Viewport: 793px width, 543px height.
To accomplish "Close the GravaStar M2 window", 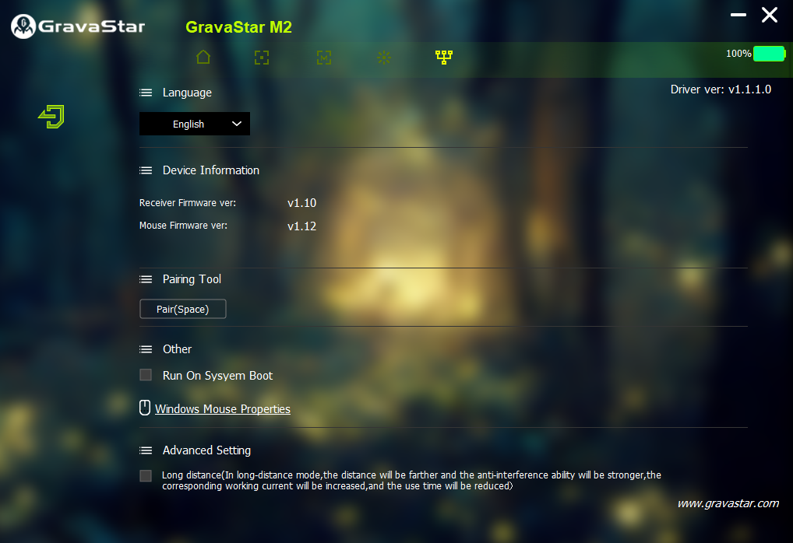I will pos(770,15).
